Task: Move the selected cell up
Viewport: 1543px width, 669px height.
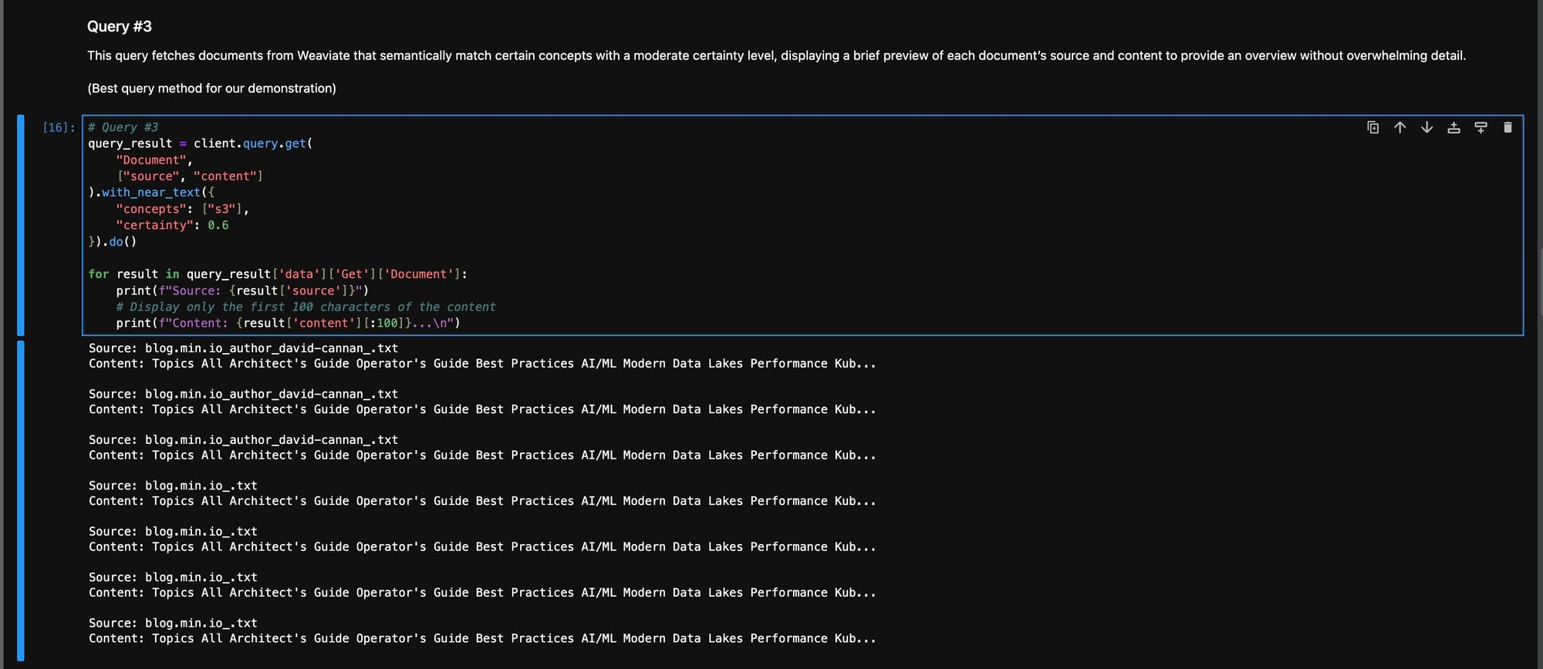Action: [x=1400, y=127]
